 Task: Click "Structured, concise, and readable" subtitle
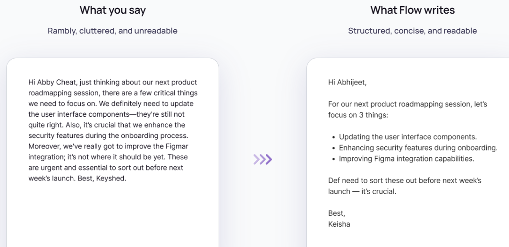point(412,31)
